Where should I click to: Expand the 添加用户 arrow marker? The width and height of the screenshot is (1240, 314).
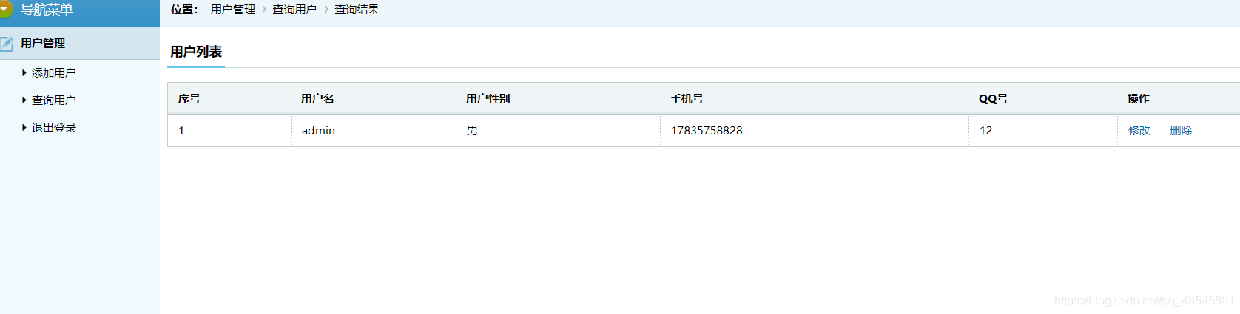24,72
